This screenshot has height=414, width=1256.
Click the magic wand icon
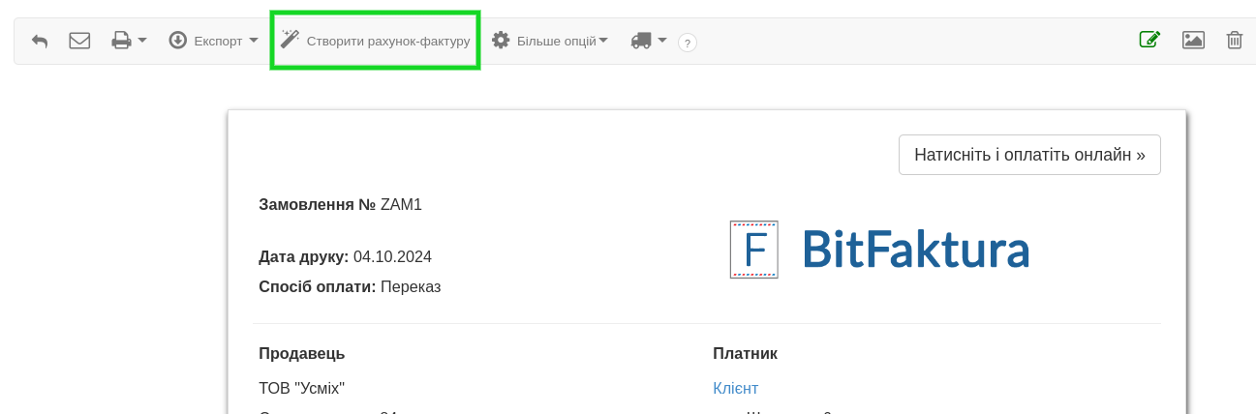point(290,40)
